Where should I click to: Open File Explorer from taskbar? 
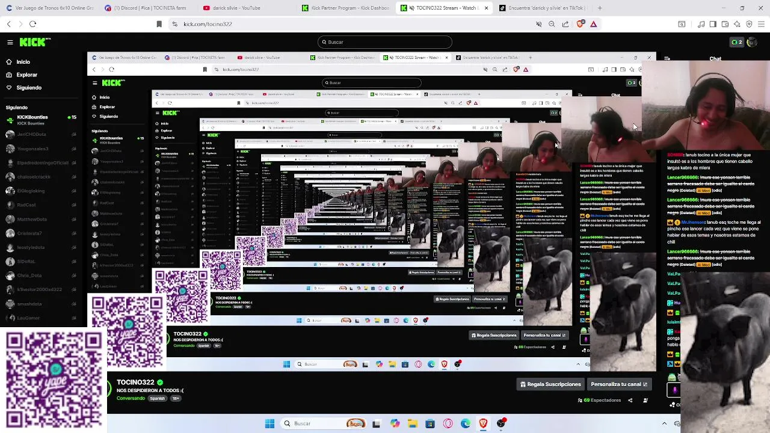tap(412, 423)
